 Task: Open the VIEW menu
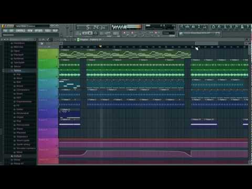click(30, 30)
